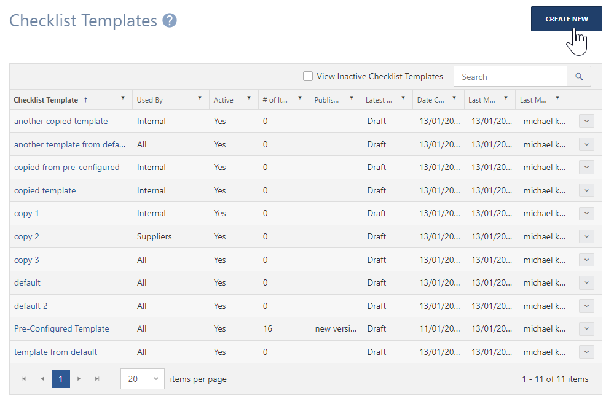Expand the actions dropdown for 'default' row
Image resolution: width=614 pixels, height=404 pixels.
click(586, 282)
